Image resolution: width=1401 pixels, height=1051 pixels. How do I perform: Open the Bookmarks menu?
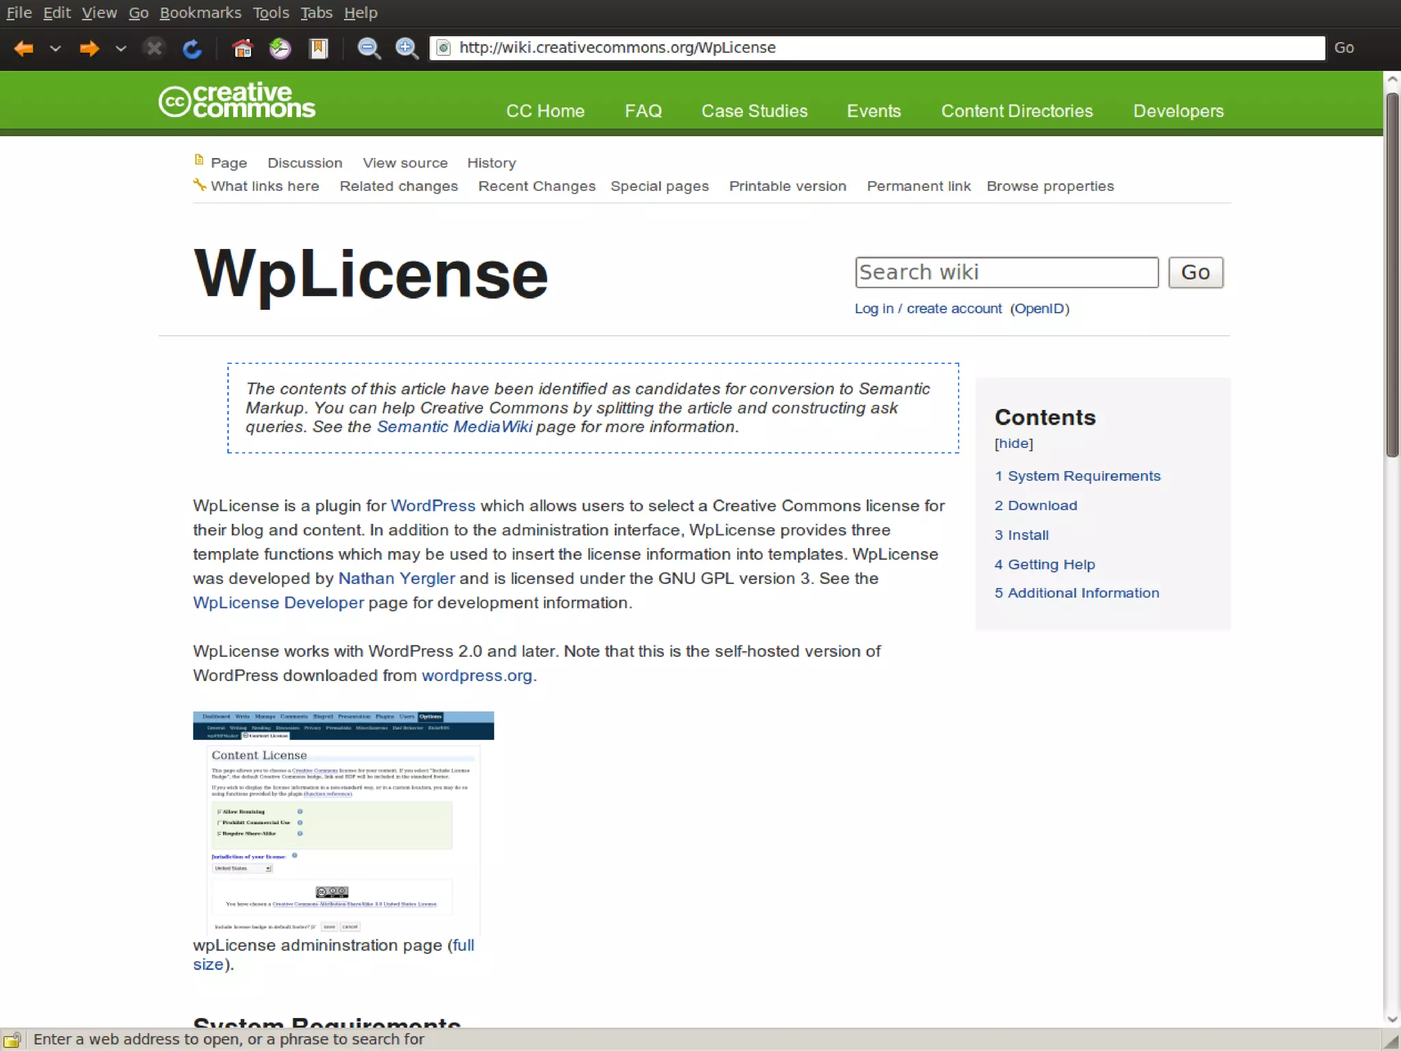pyautogui.click(x=200, y=12)
